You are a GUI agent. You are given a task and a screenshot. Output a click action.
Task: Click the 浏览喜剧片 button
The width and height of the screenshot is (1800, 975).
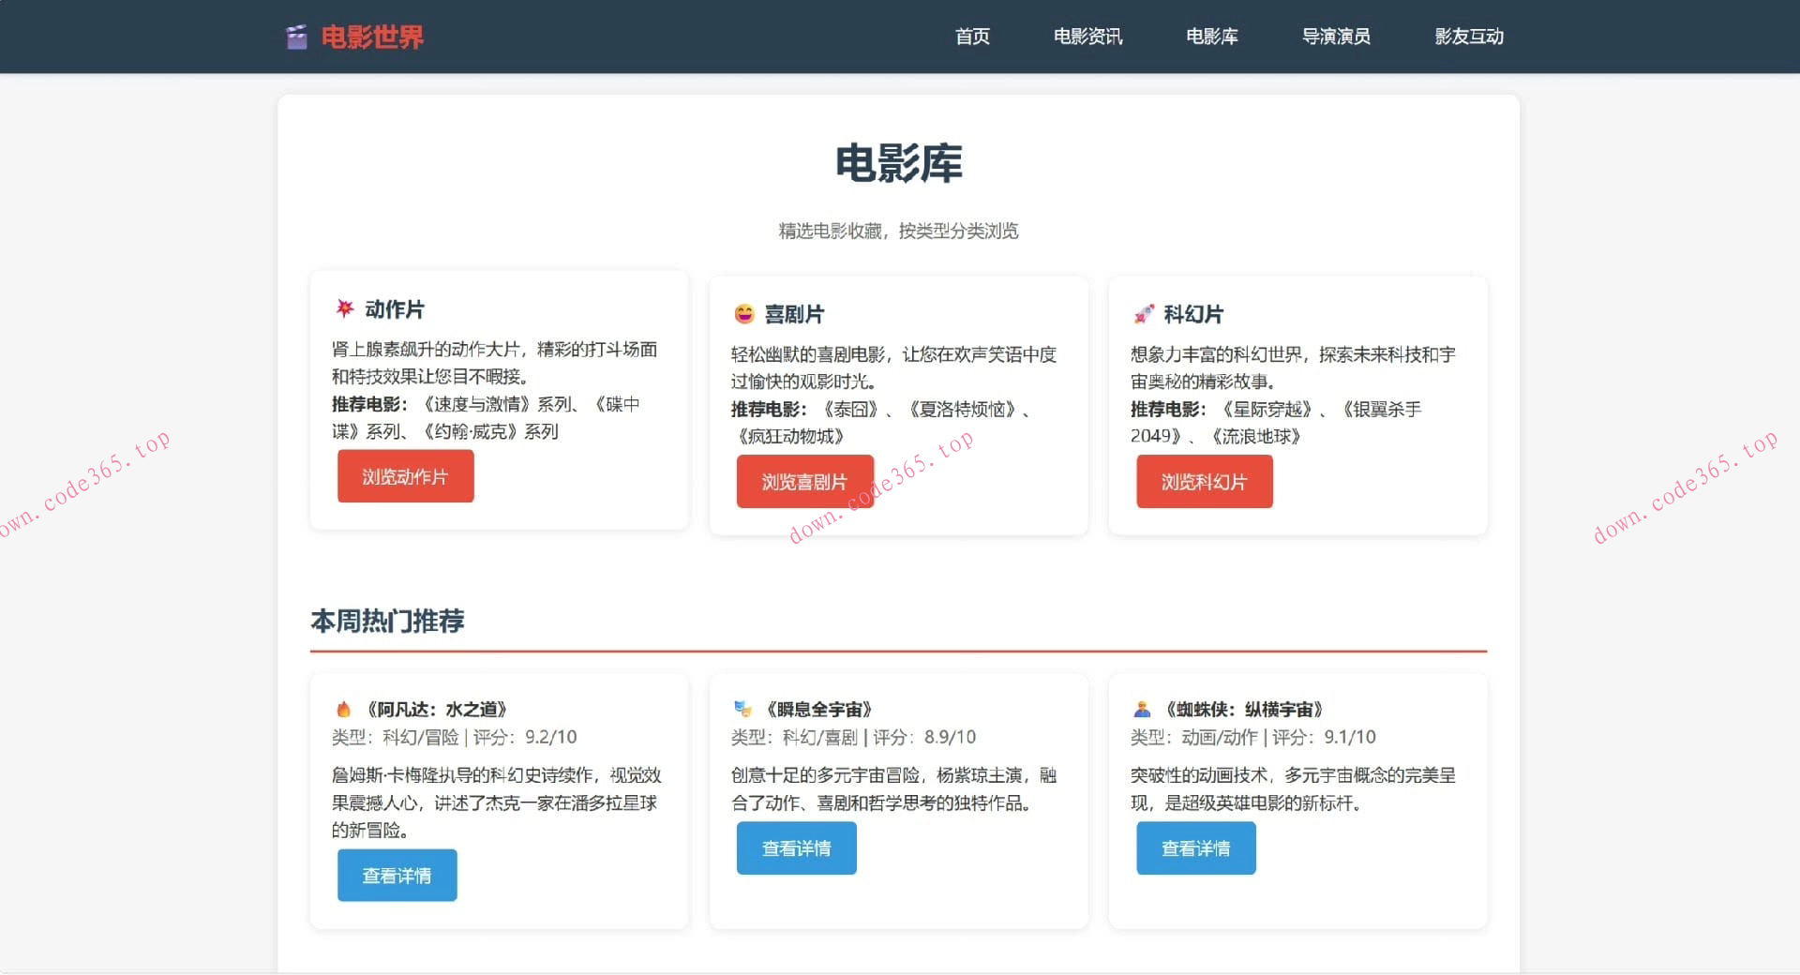click(x=804, y=481)
